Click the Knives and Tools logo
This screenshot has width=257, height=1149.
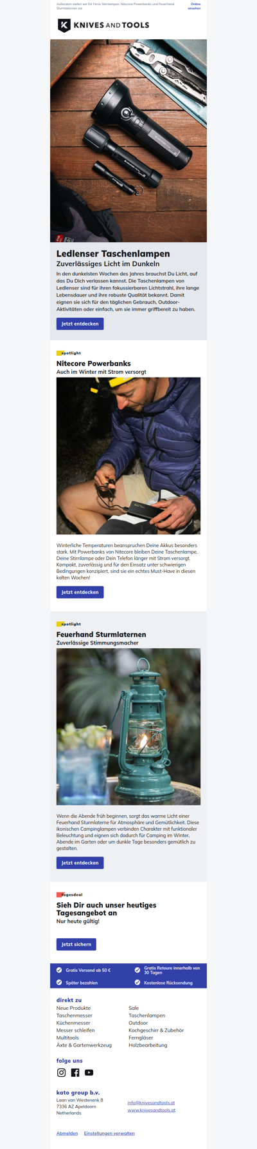103,25
